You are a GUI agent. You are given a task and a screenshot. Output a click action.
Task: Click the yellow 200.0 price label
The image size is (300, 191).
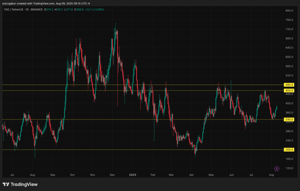(x=289, y=149)
